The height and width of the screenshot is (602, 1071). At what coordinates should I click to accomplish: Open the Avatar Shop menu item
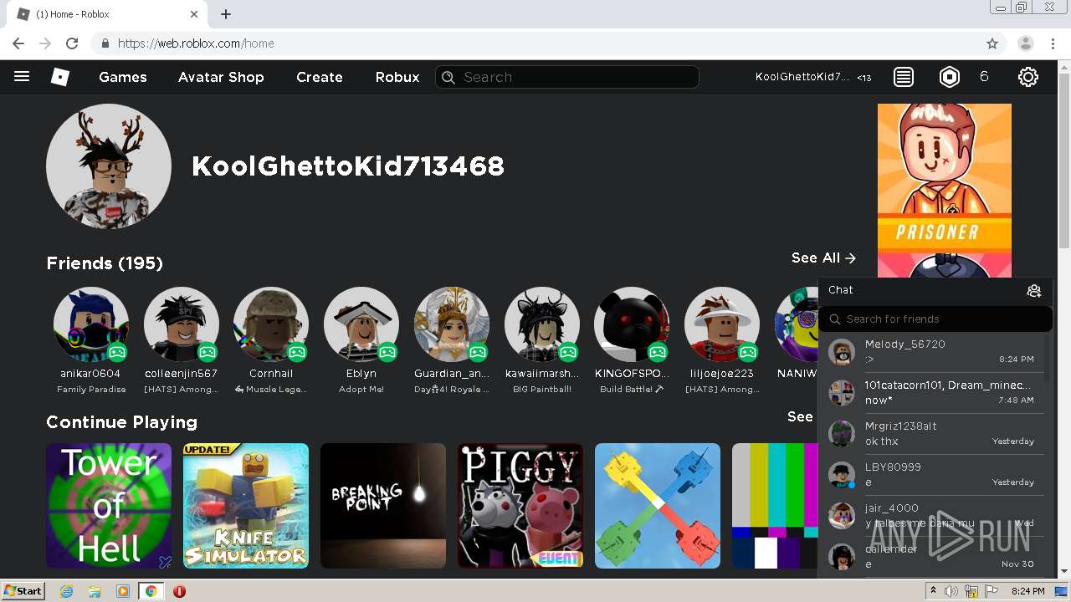point(221,77)
